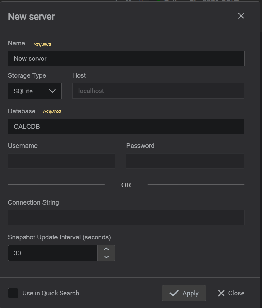Enable the Use in Quick Search checkbox
Screen dimensions: 262x308
[13, 293]
